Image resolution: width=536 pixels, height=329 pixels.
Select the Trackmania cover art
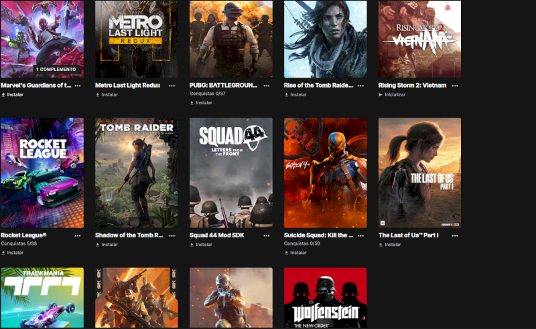(x=42, y=298)
